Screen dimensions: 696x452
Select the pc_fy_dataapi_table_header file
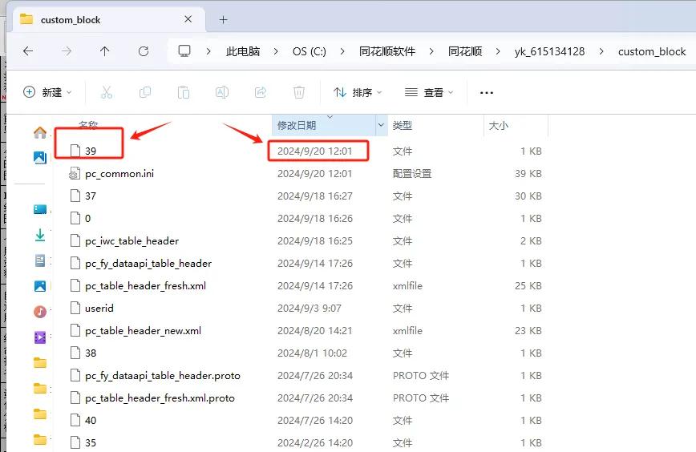pos(148,264)
